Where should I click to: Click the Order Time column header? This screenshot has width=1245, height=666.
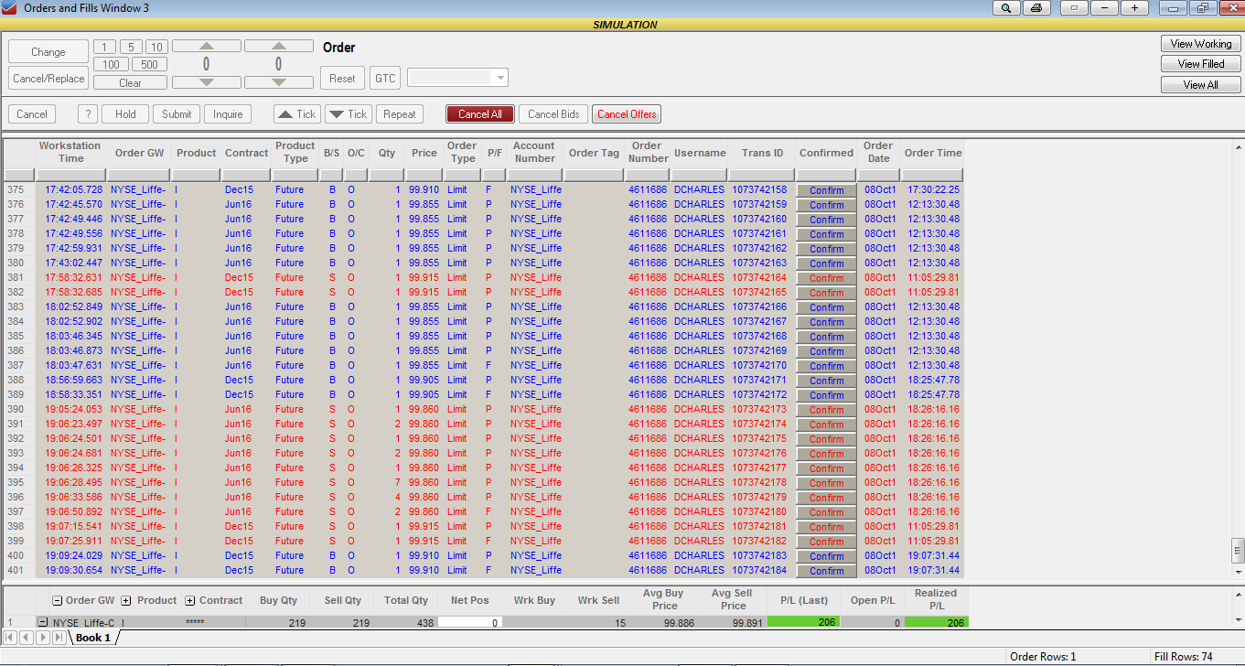tap(932, 153)
